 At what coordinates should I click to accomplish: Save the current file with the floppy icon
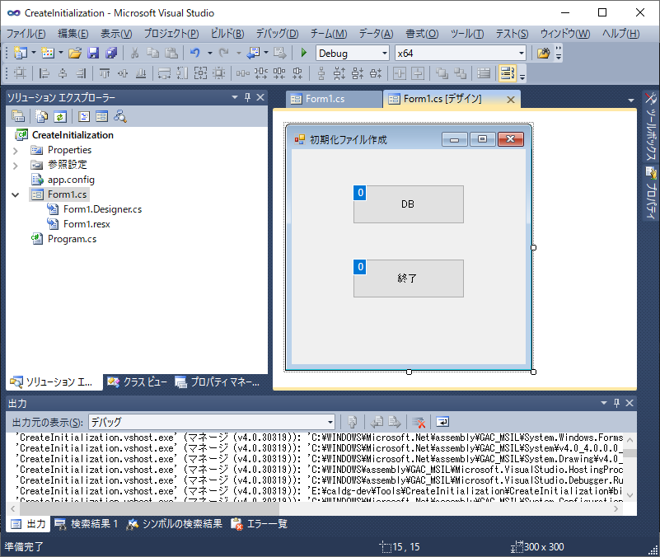92,53
